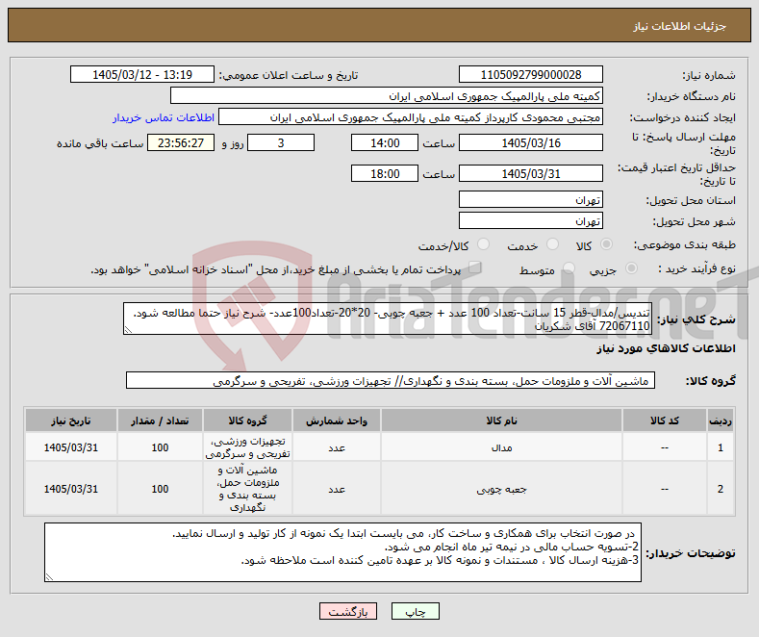Click the price validity time 18:00
This screenshot has width=759, height=637.
coord(385,173)
